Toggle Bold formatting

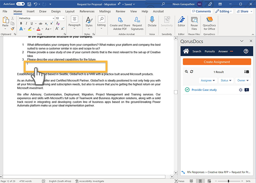click(x=21, y=23)
